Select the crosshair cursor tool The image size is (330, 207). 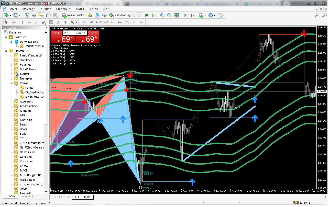point(14,22)
